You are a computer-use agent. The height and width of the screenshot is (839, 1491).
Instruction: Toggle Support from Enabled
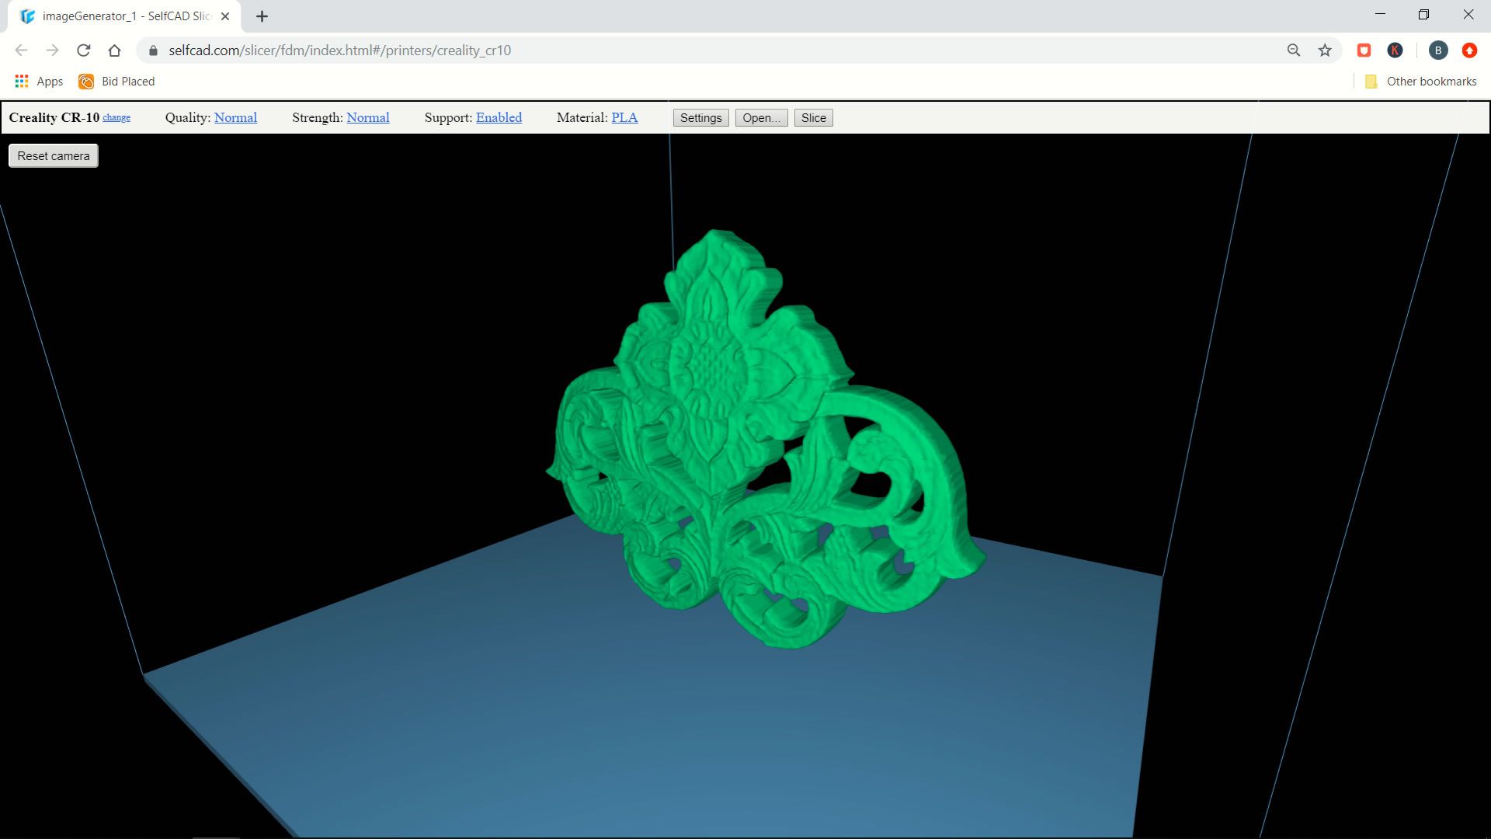[x=499, y=117]
